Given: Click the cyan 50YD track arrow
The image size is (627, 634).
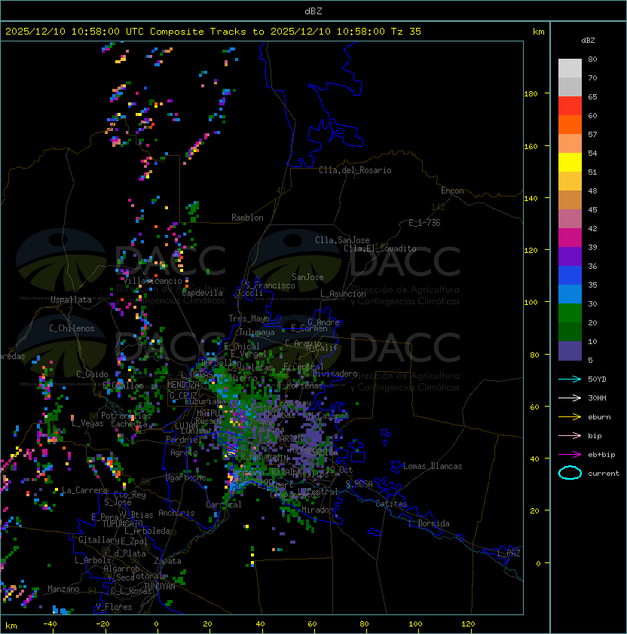Looking at the screenshot, I should pyautogui.click(x=570, y=379).
